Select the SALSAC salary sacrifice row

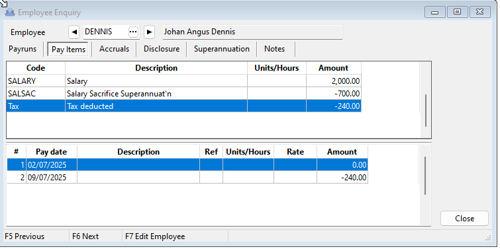(x=184, y=94)
